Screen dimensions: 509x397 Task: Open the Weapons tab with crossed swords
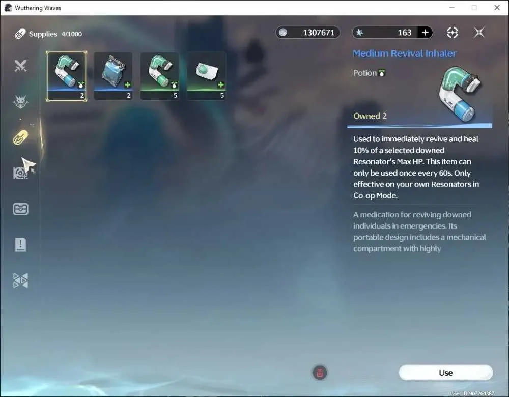(x=20, y=66)
